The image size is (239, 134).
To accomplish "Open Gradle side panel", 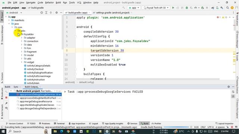I will tap(238, 57).
